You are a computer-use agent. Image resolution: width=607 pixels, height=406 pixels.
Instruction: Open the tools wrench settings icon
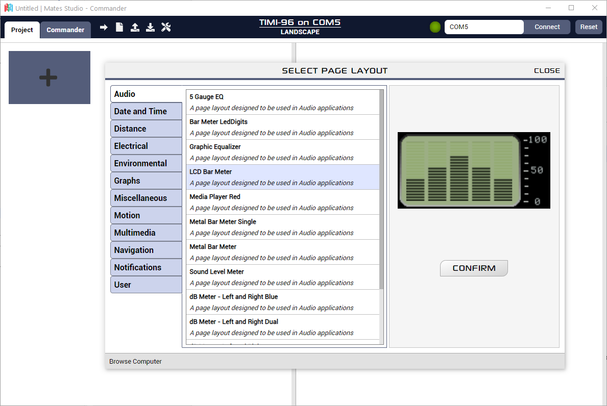tap(166, 27)
